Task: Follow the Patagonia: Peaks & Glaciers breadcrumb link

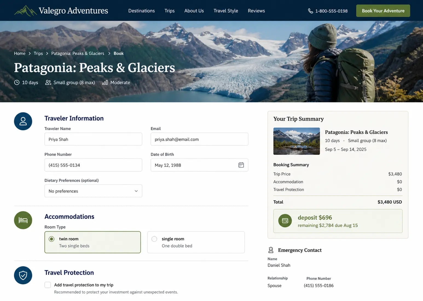Action: [78, 53]
